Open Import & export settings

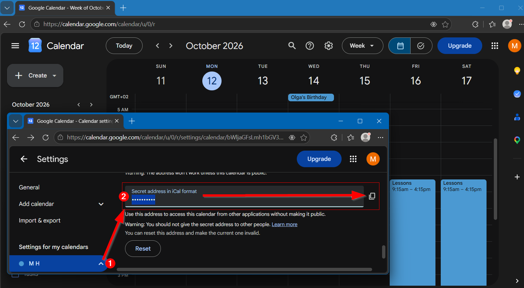pyautogui.click(x=39, y=220)
